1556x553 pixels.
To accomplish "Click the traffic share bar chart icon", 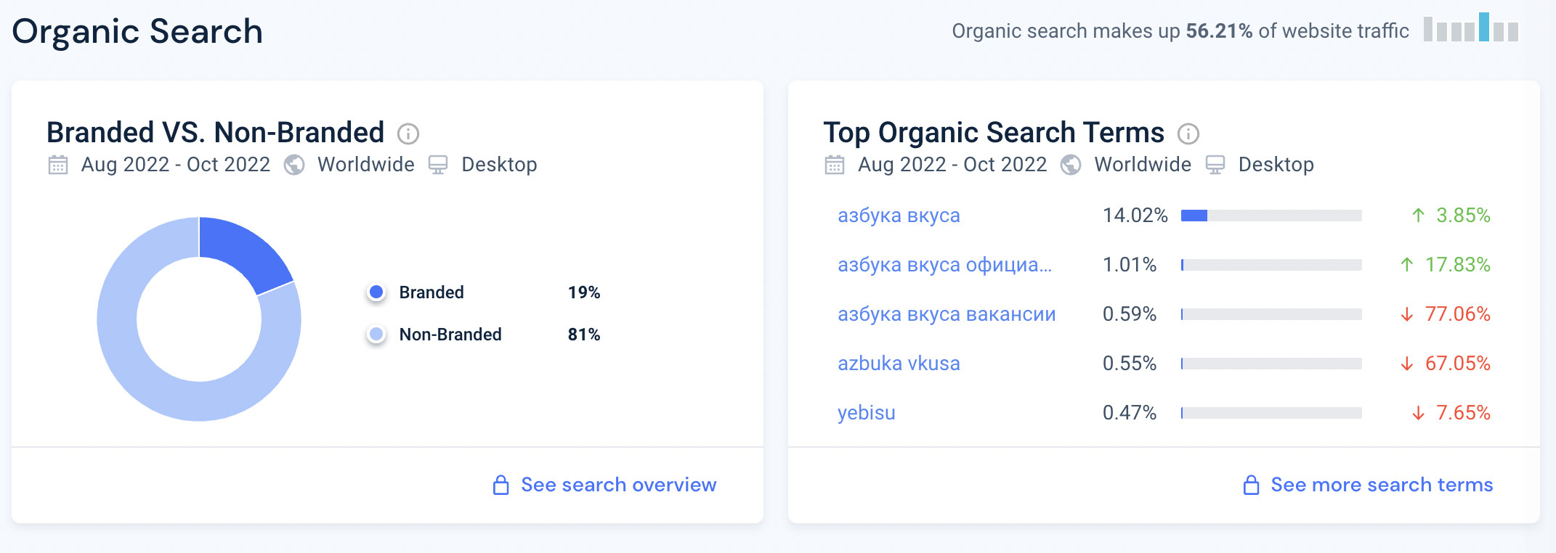I will (1470, 28).
